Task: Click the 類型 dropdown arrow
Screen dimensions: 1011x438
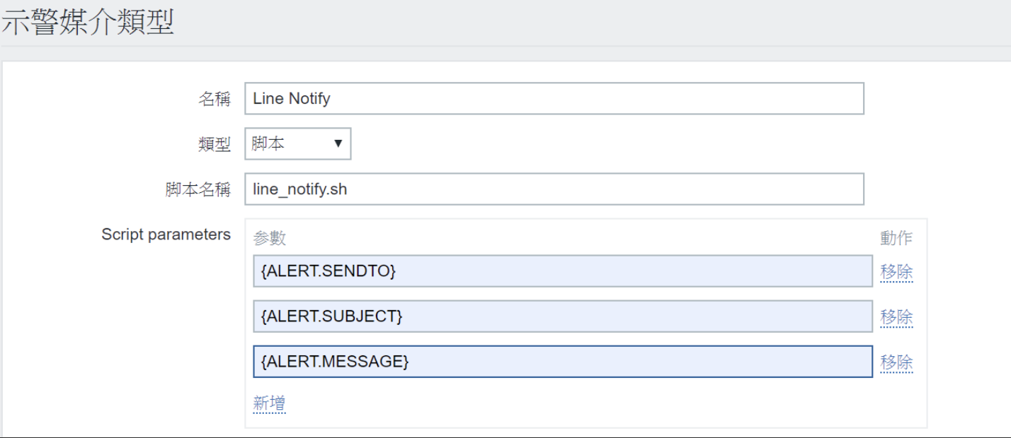Action: 338,143
